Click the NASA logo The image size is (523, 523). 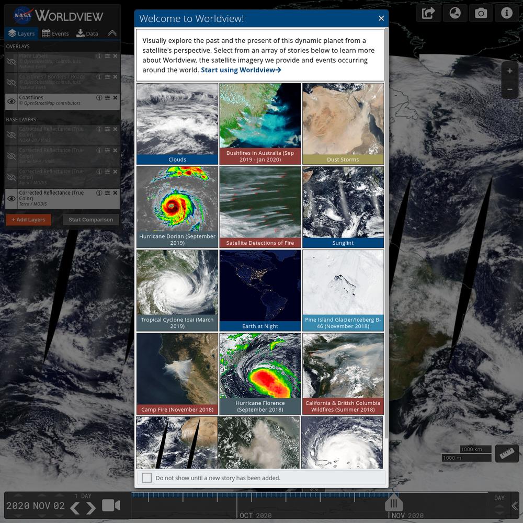(22, 15)
